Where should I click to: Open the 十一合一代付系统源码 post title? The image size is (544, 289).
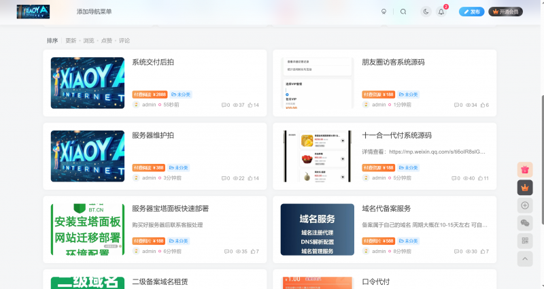tap(396, 135)
